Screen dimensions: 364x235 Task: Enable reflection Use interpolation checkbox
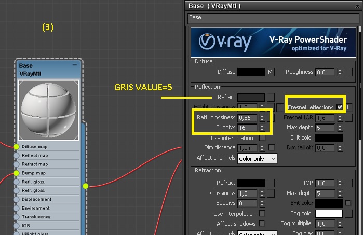262,138
